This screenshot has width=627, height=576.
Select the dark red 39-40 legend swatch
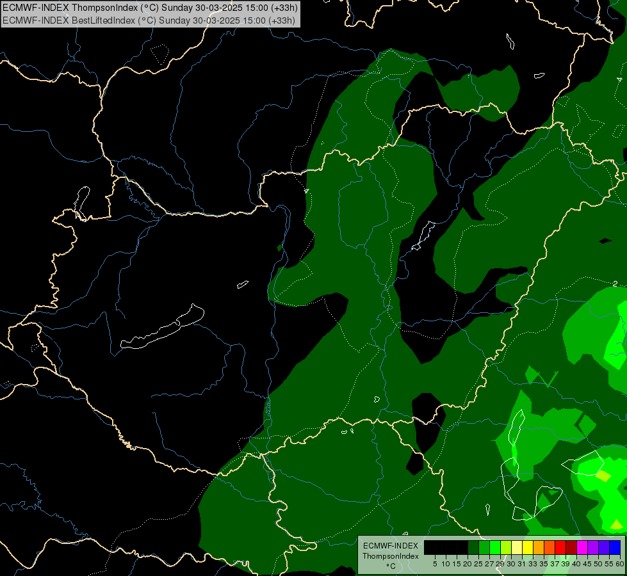coord(571,547)
